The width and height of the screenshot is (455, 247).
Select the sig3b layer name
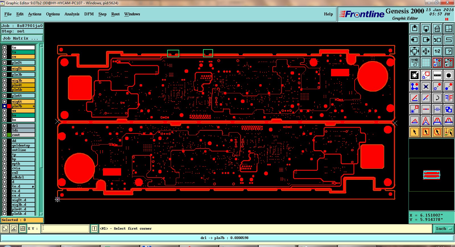[23, 81]
